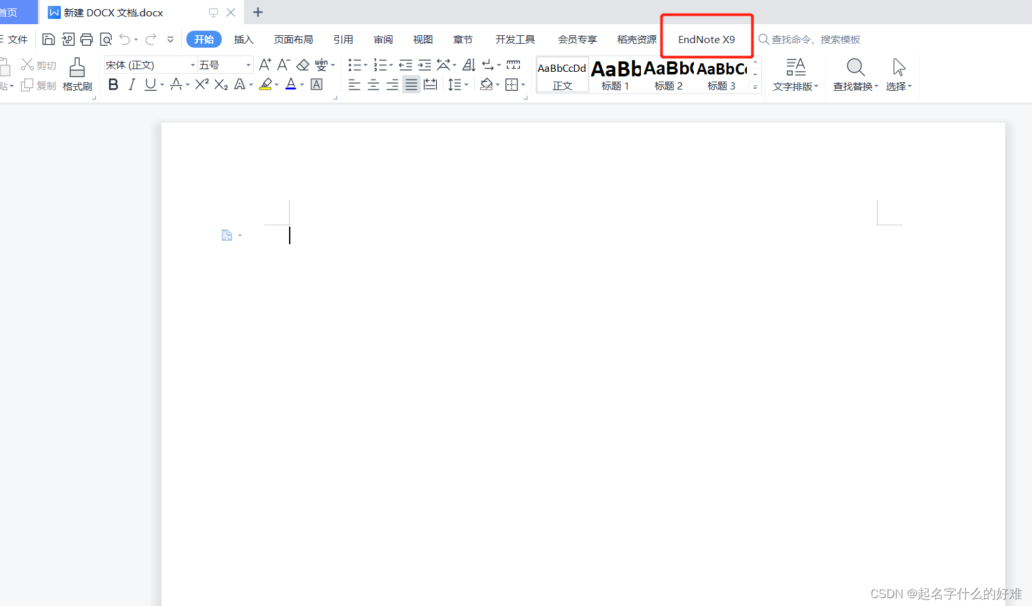This screenshot has width=1032, height=606.
Task: Click the Decrease Indent icon
Action: (x=405, y=65)
